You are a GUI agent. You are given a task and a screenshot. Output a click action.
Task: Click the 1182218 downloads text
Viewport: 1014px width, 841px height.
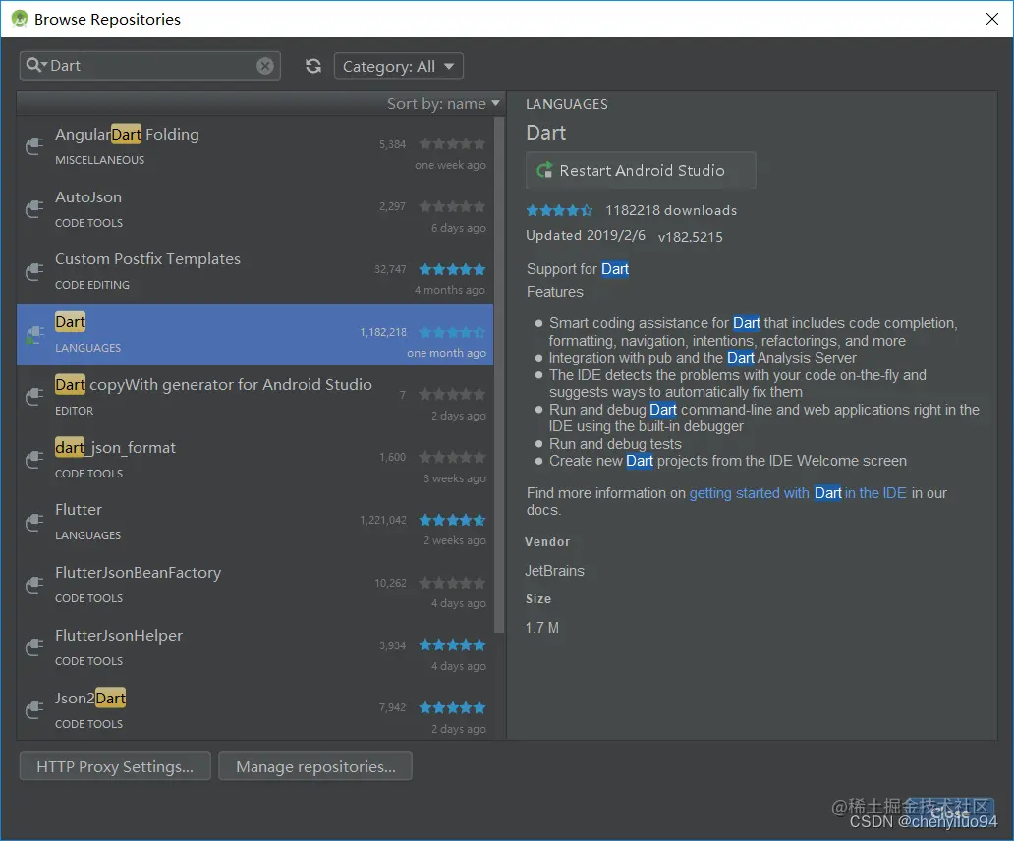tap(671, 210)
